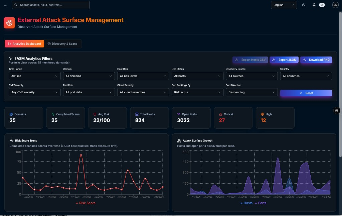Open the Sort Rankings By dropdown
This screenshot has height=216, width=342.
tap(197, 92)
